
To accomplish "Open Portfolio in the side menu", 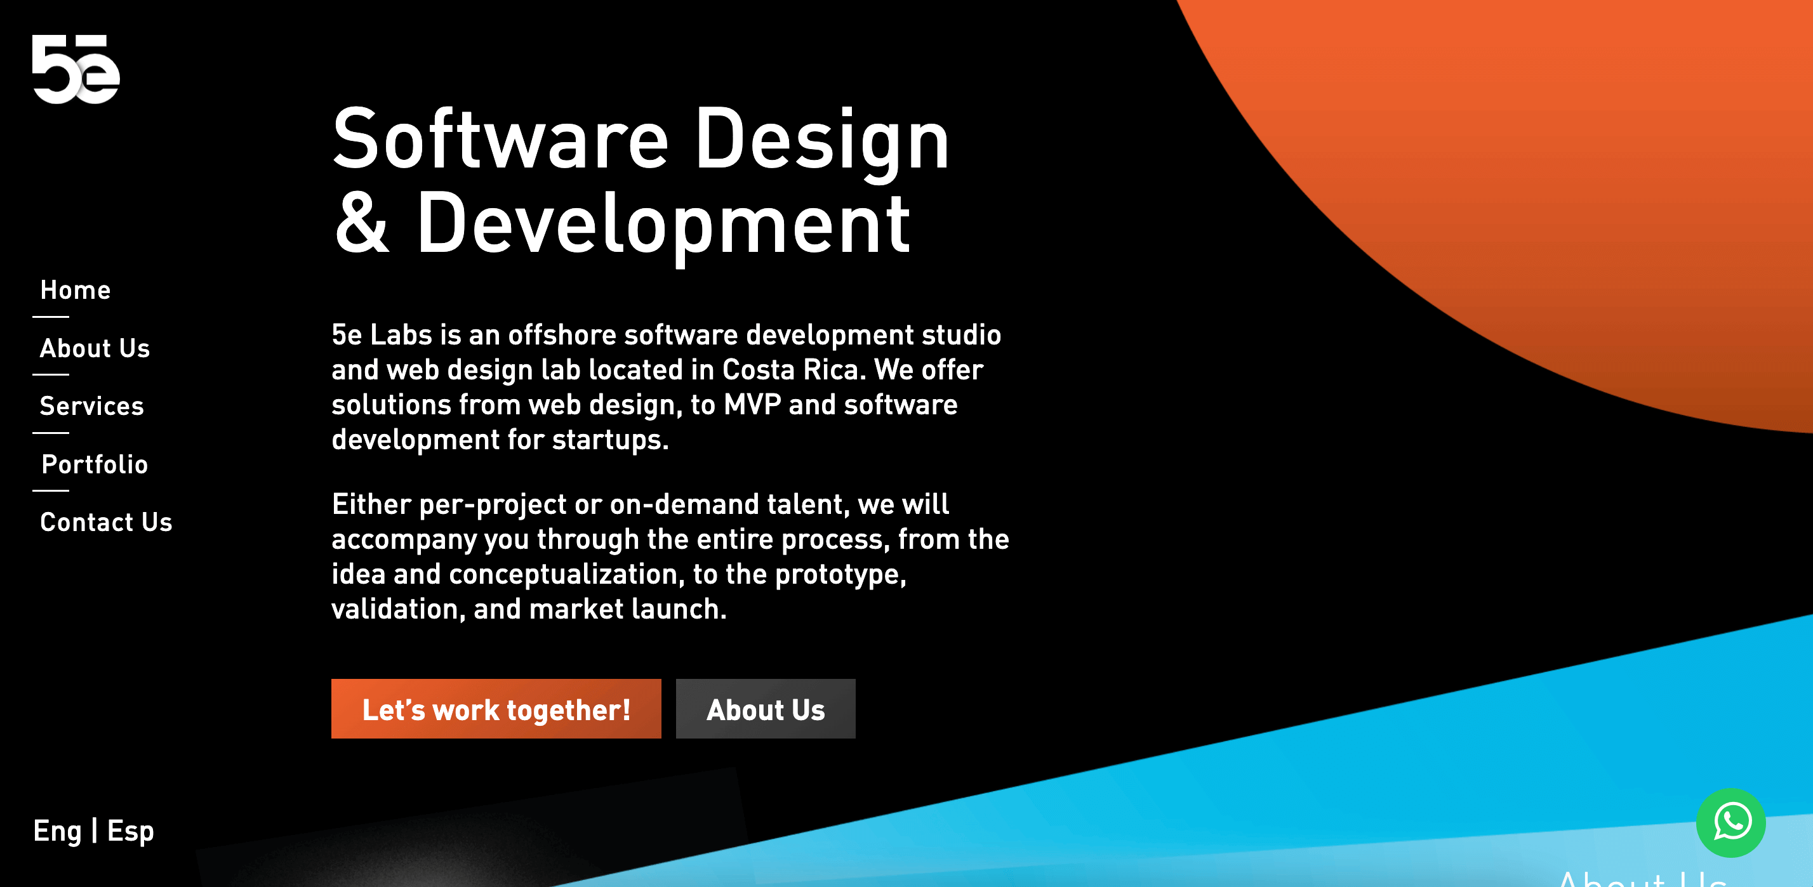I will [95, 464].
